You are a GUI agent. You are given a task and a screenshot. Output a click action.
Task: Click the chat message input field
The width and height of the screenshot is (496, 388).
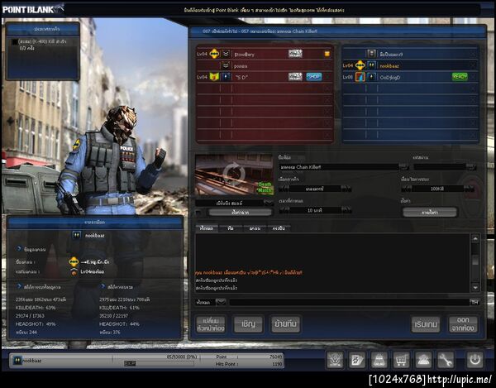(x=349, y=302)
